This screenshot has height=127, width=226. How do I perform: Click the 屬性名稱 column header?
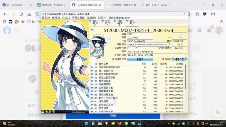tap(117, 64)
